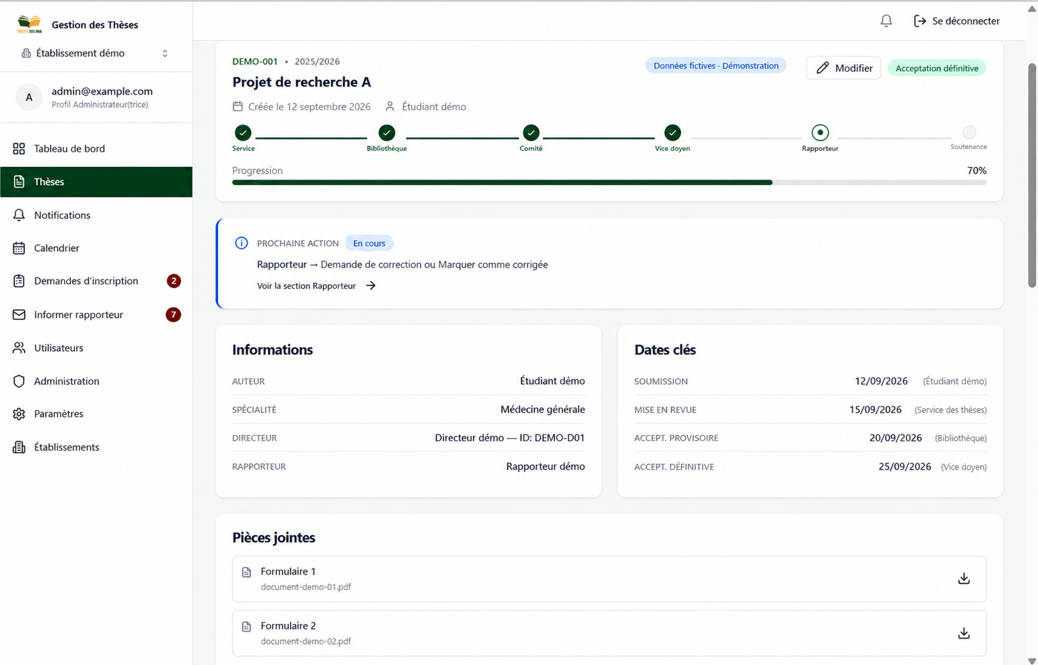Screen dimensions: 1038x665
Task: Open Informer rapporteur in sidebar
Action: point(96,315)
